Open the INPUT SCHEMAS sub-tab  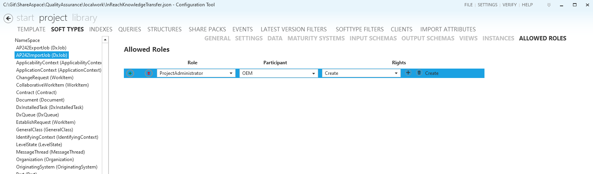[x=373, y=38]
